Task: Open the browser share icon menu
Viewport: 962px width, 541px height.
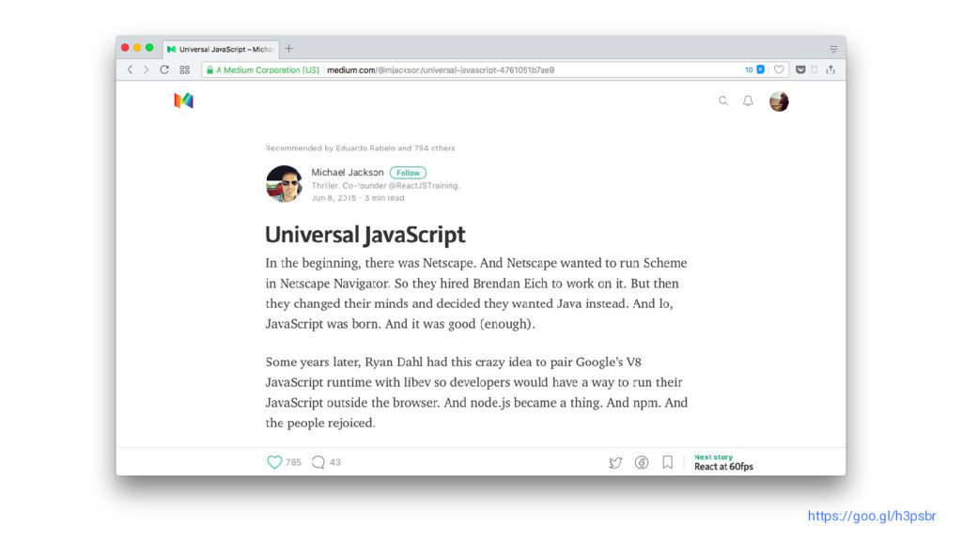Action: point(830,70)
